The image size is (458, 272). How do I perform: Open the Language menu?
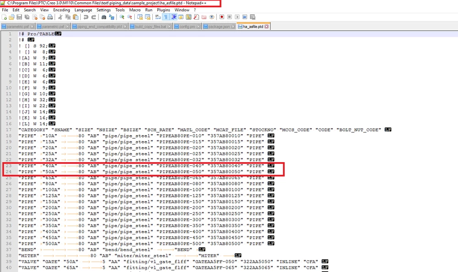point(83,10)
